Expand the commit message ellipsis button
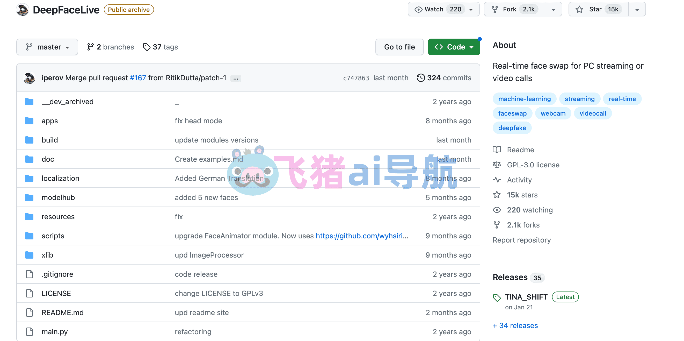Viewport: 684px width, 341px height. (x=236, y=79)
